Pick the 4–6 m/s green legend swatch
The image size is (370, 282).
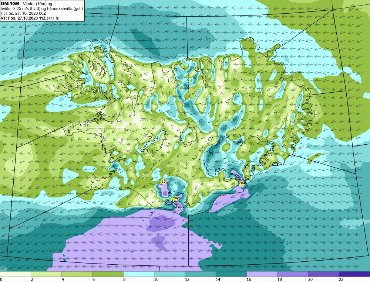point(77,274)
